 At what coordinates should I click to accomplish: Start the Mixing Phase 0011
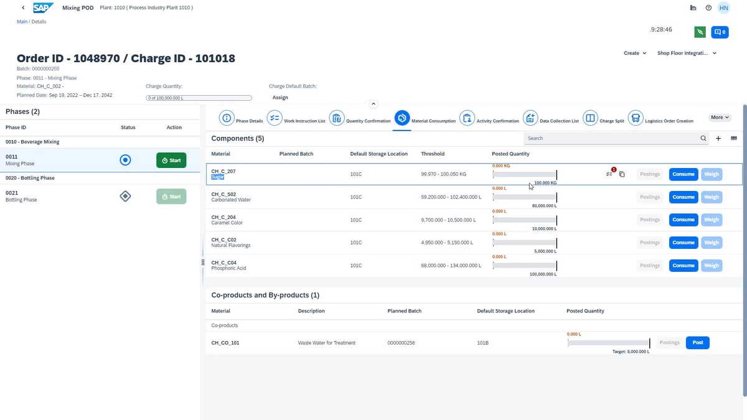[x=171, y=160]
